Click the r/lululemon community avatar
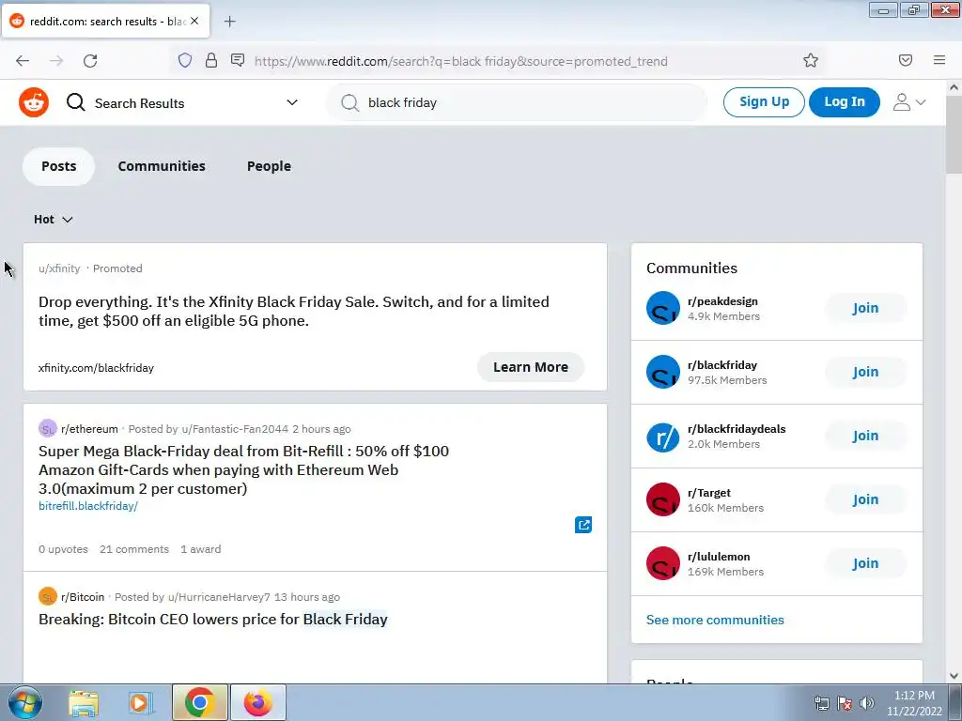This screenshot has height=721, width=962. 663,563
